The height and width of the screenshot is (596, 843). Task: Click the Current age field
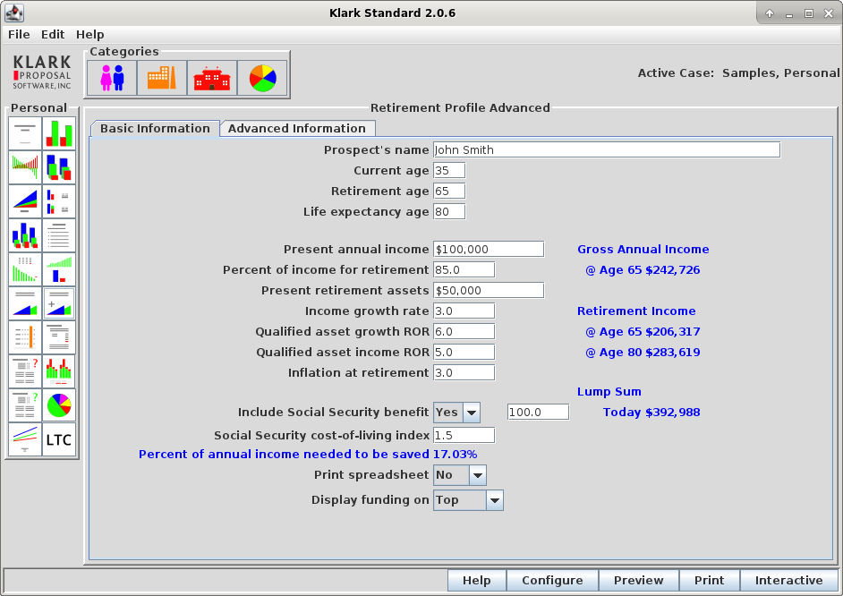[x=449, y=170]
